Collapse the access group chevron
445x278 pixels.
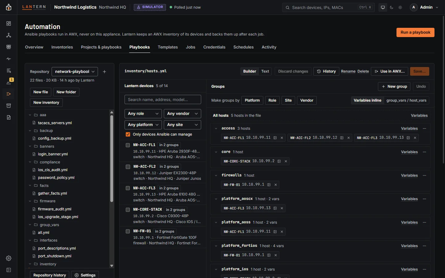[216, 128]
